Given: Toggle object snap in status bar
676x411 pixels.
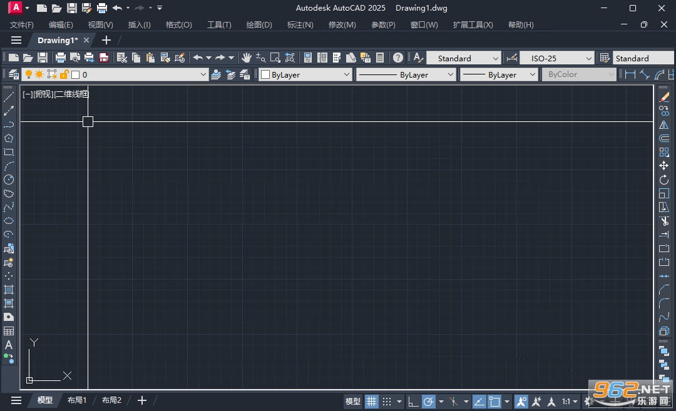Looking at the screenshot, I should click(x=494, y=402).
